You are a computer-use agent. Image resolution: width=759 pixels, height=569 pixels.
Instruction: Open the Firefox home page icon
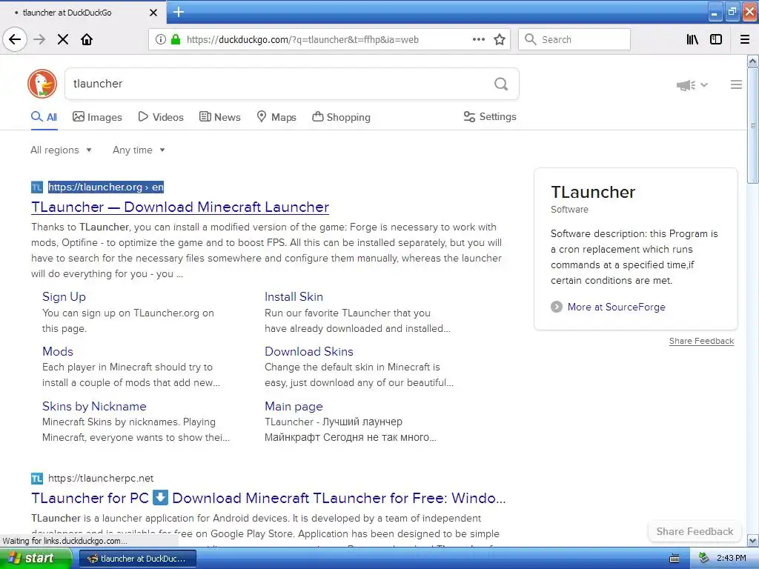click(x=87, y=39)
